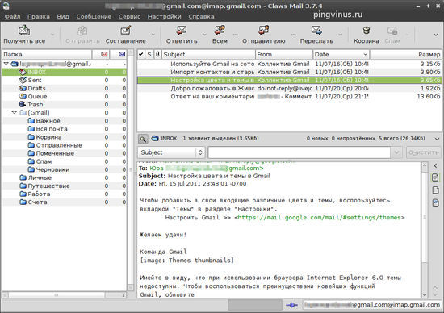Click the Получить все (Get all) mail icon
The width and height of the screenshot is (444, 313).
pyautogui.click(x=24, y=31)
